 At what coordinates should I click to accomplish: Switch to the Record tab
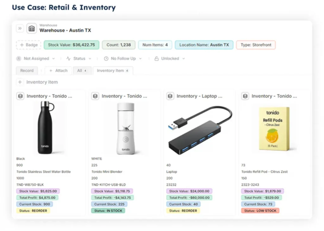tap(27, 71)
